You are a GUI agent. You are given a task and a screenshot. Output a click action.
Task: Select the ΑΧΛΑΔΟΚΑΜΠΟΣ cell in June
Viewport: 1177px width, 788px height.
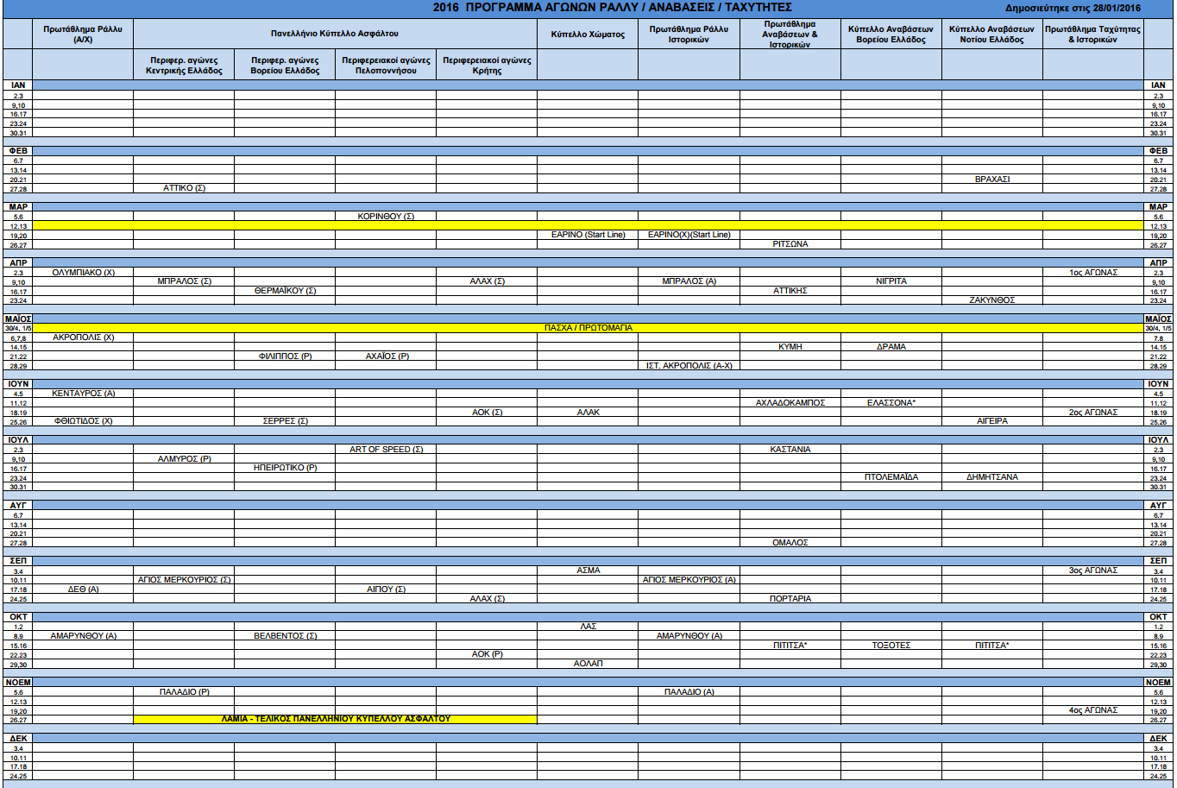(790, 403)
